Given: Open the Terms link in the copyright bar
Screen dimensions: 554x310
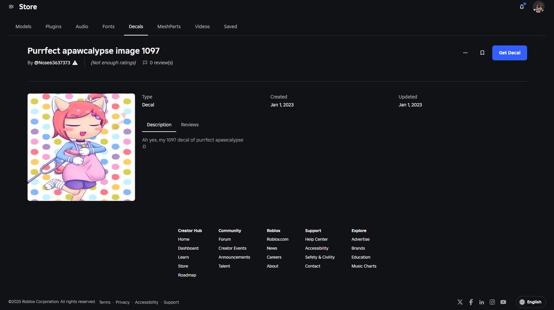Looking at the screenshot, I should [105, 302].
